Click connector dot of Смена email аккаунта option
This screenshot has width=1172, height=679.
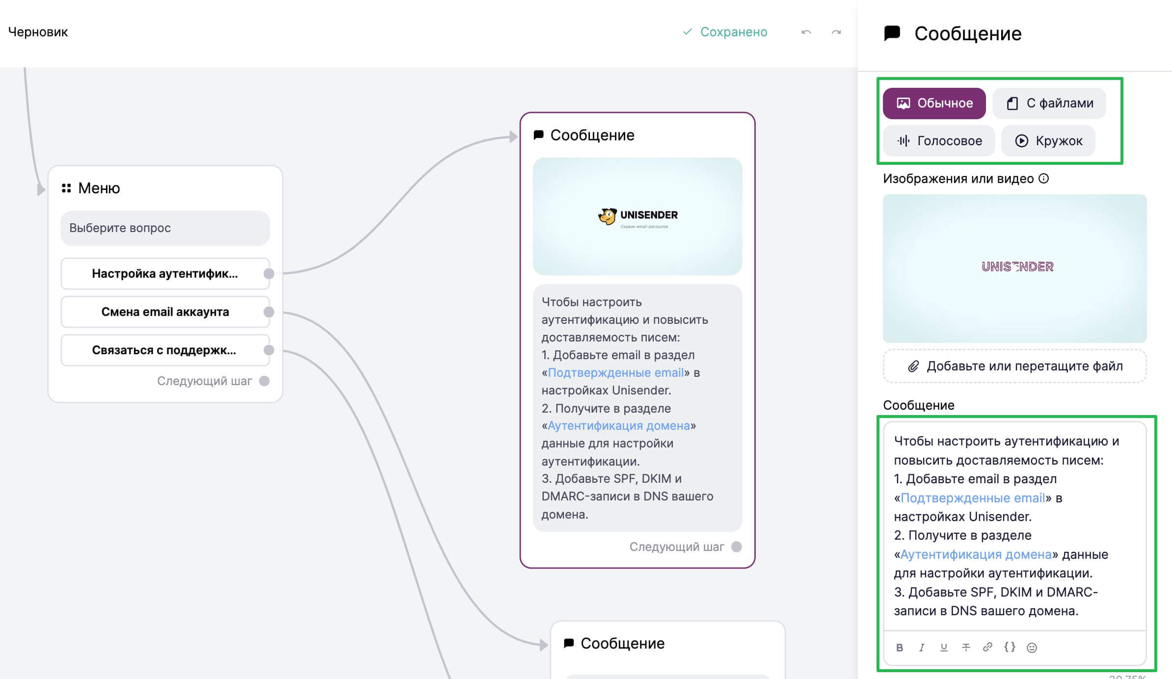pos(269,312)
